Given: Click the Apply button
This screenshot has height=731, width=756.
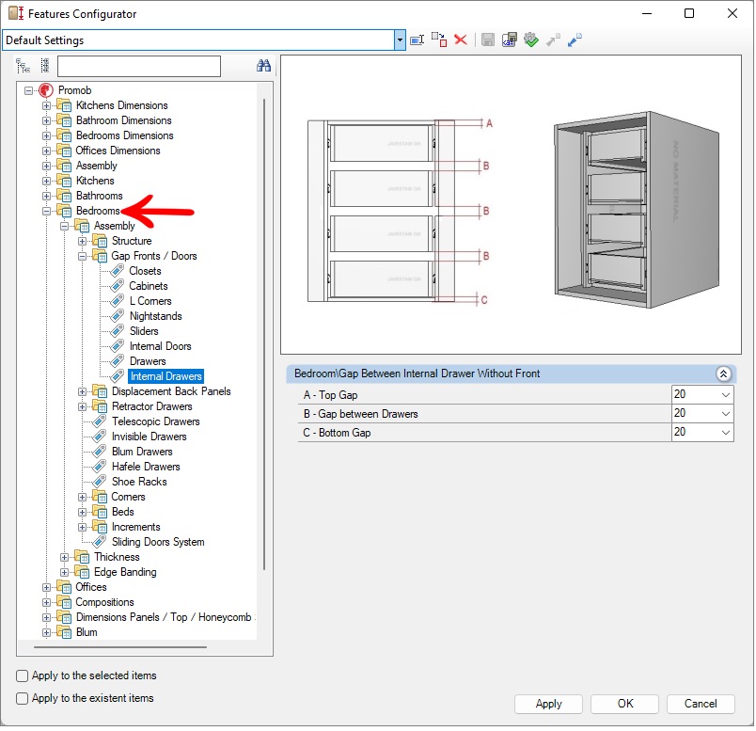Looking at the screenshot, I should [x=548, y=704].
